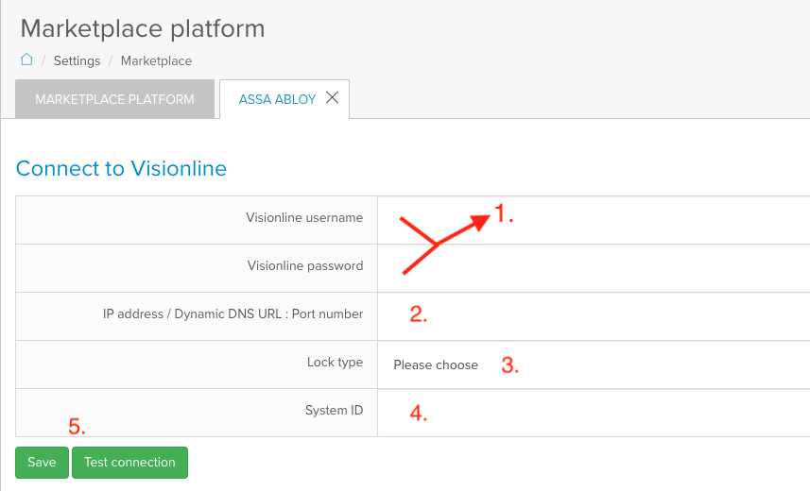Click the 'Visionline password' label

[305, 266]
